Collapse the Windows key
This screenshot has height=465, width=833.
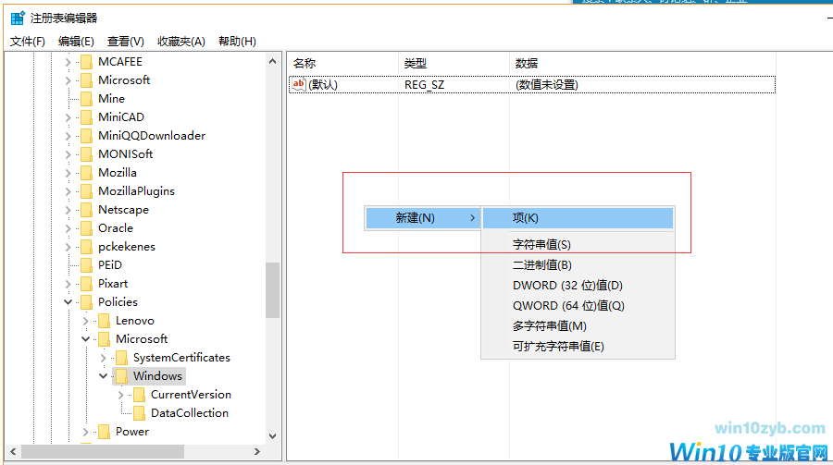103,376
